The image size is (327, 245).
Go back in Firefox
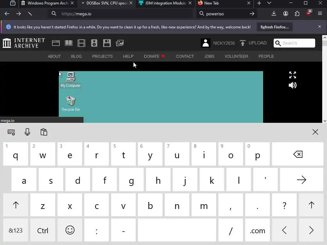(x=7, y=14)
